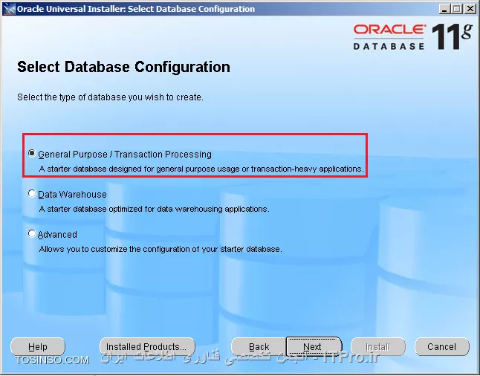
Task: Click the greyed-out Install button
Action: [x=378, y=346]
